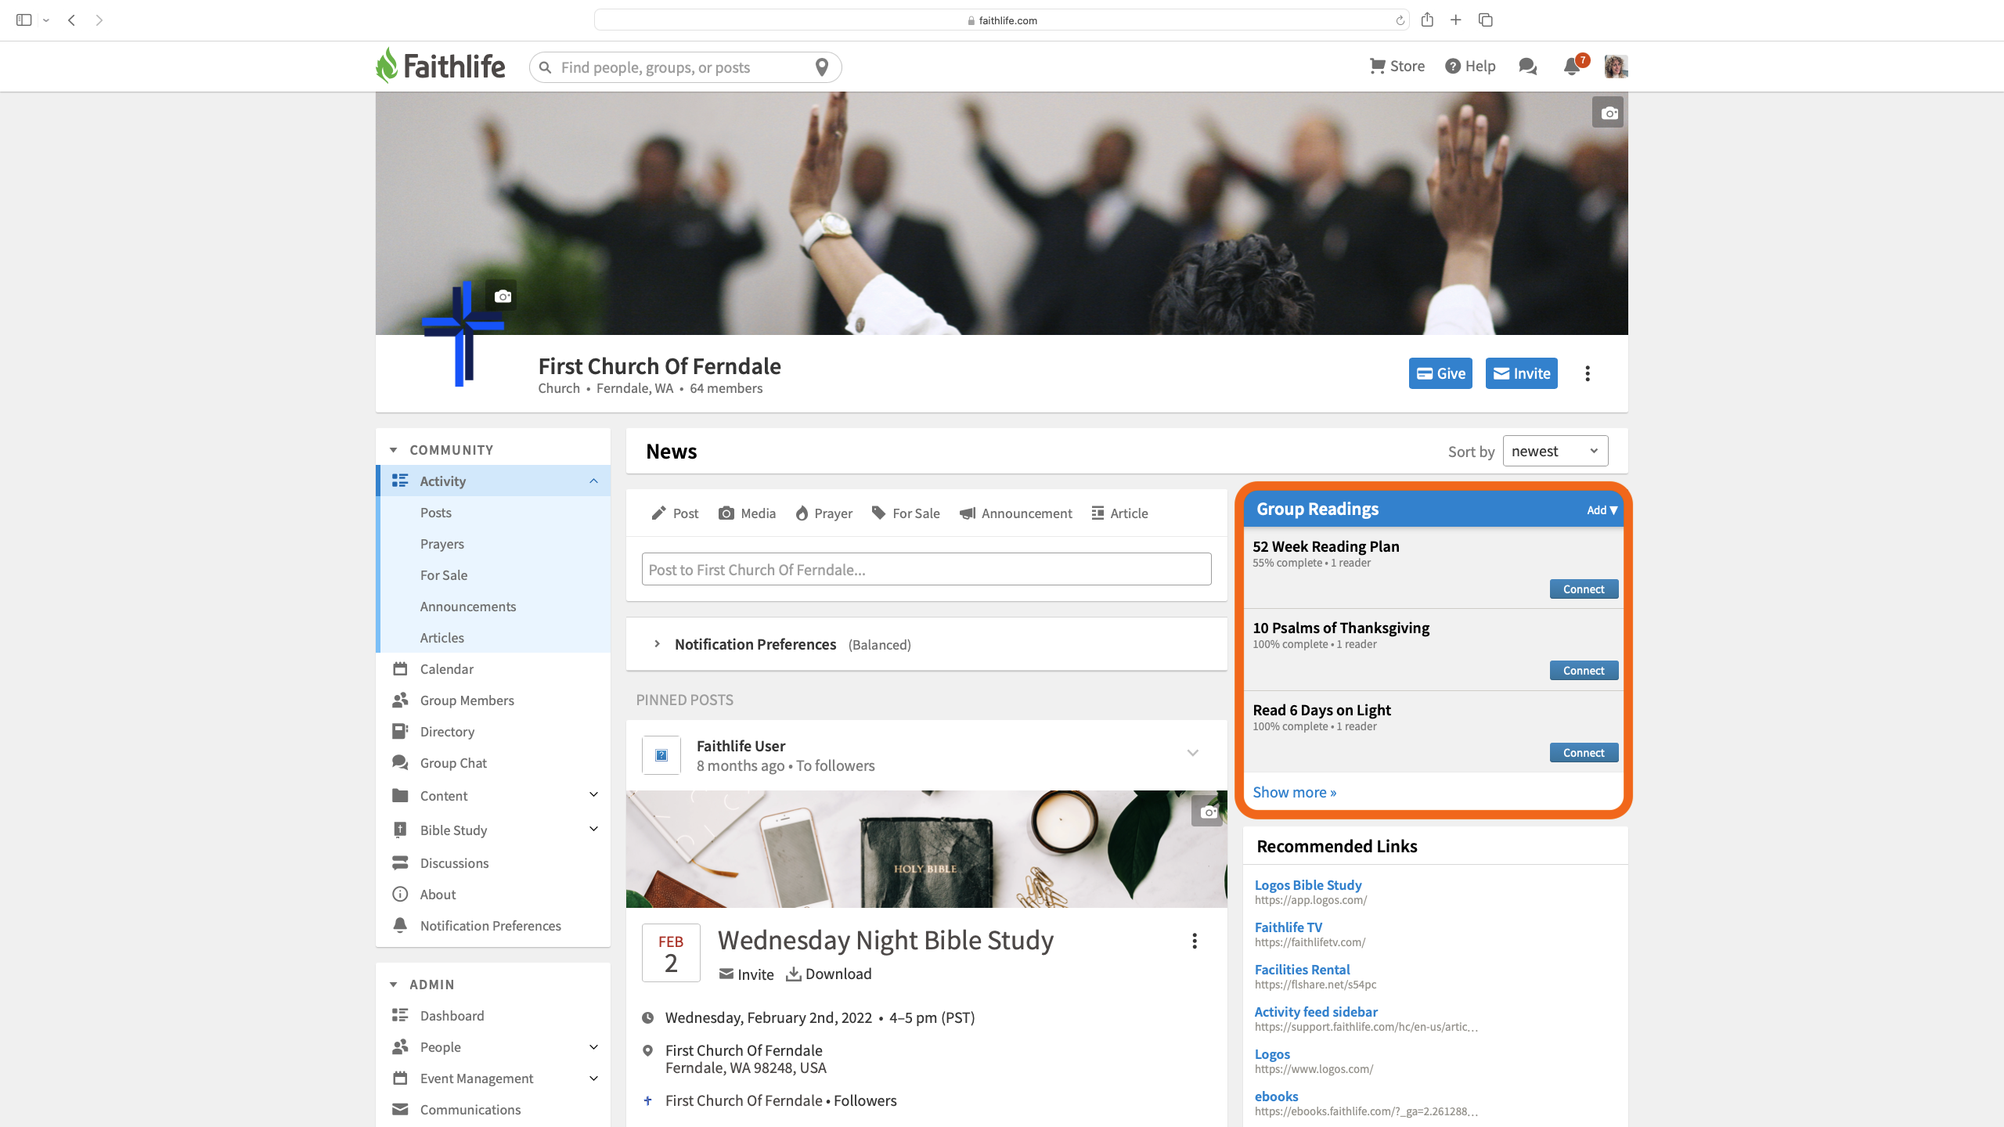Connect to 10 Psalms of Thanksgiving

[x=1584, y=671]
